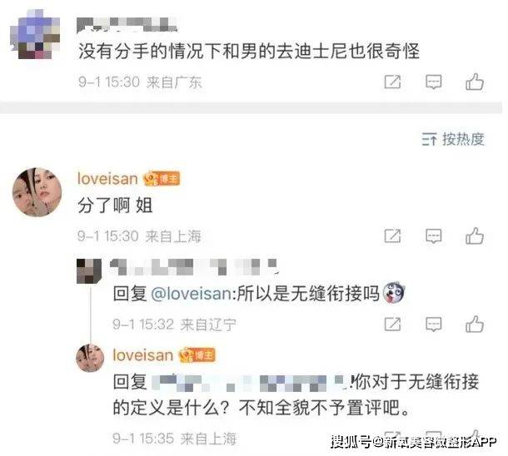The image size is (508, 456).
Task: Like the 无缝衔接吗 reply from 辽宁
Action: click(x=475, y=324)
